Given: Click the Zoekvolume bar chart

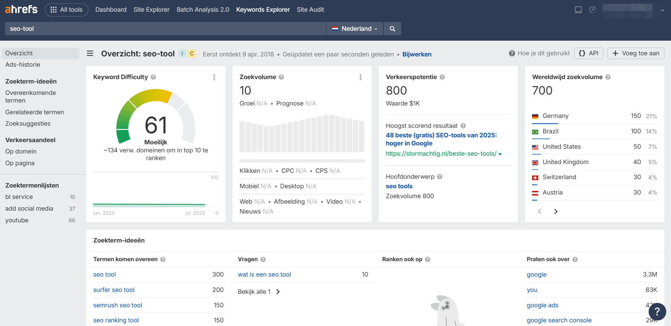Looking at the screenshot, I should (302, 133).
